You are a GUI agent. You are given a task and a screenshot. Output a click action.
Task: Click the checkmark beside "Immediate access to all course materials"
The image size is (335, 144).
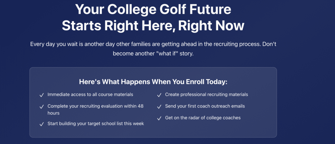tap(42, 95)
